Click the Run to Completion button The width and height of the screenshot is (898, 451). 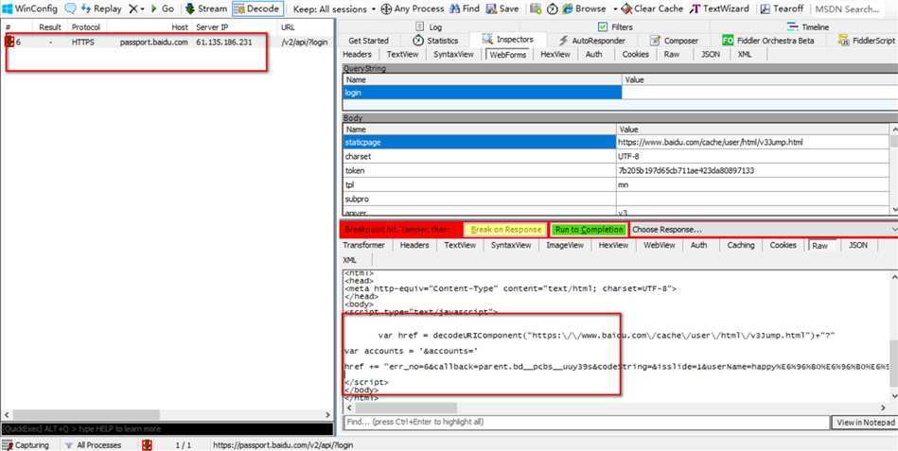(x=589, y=230)
